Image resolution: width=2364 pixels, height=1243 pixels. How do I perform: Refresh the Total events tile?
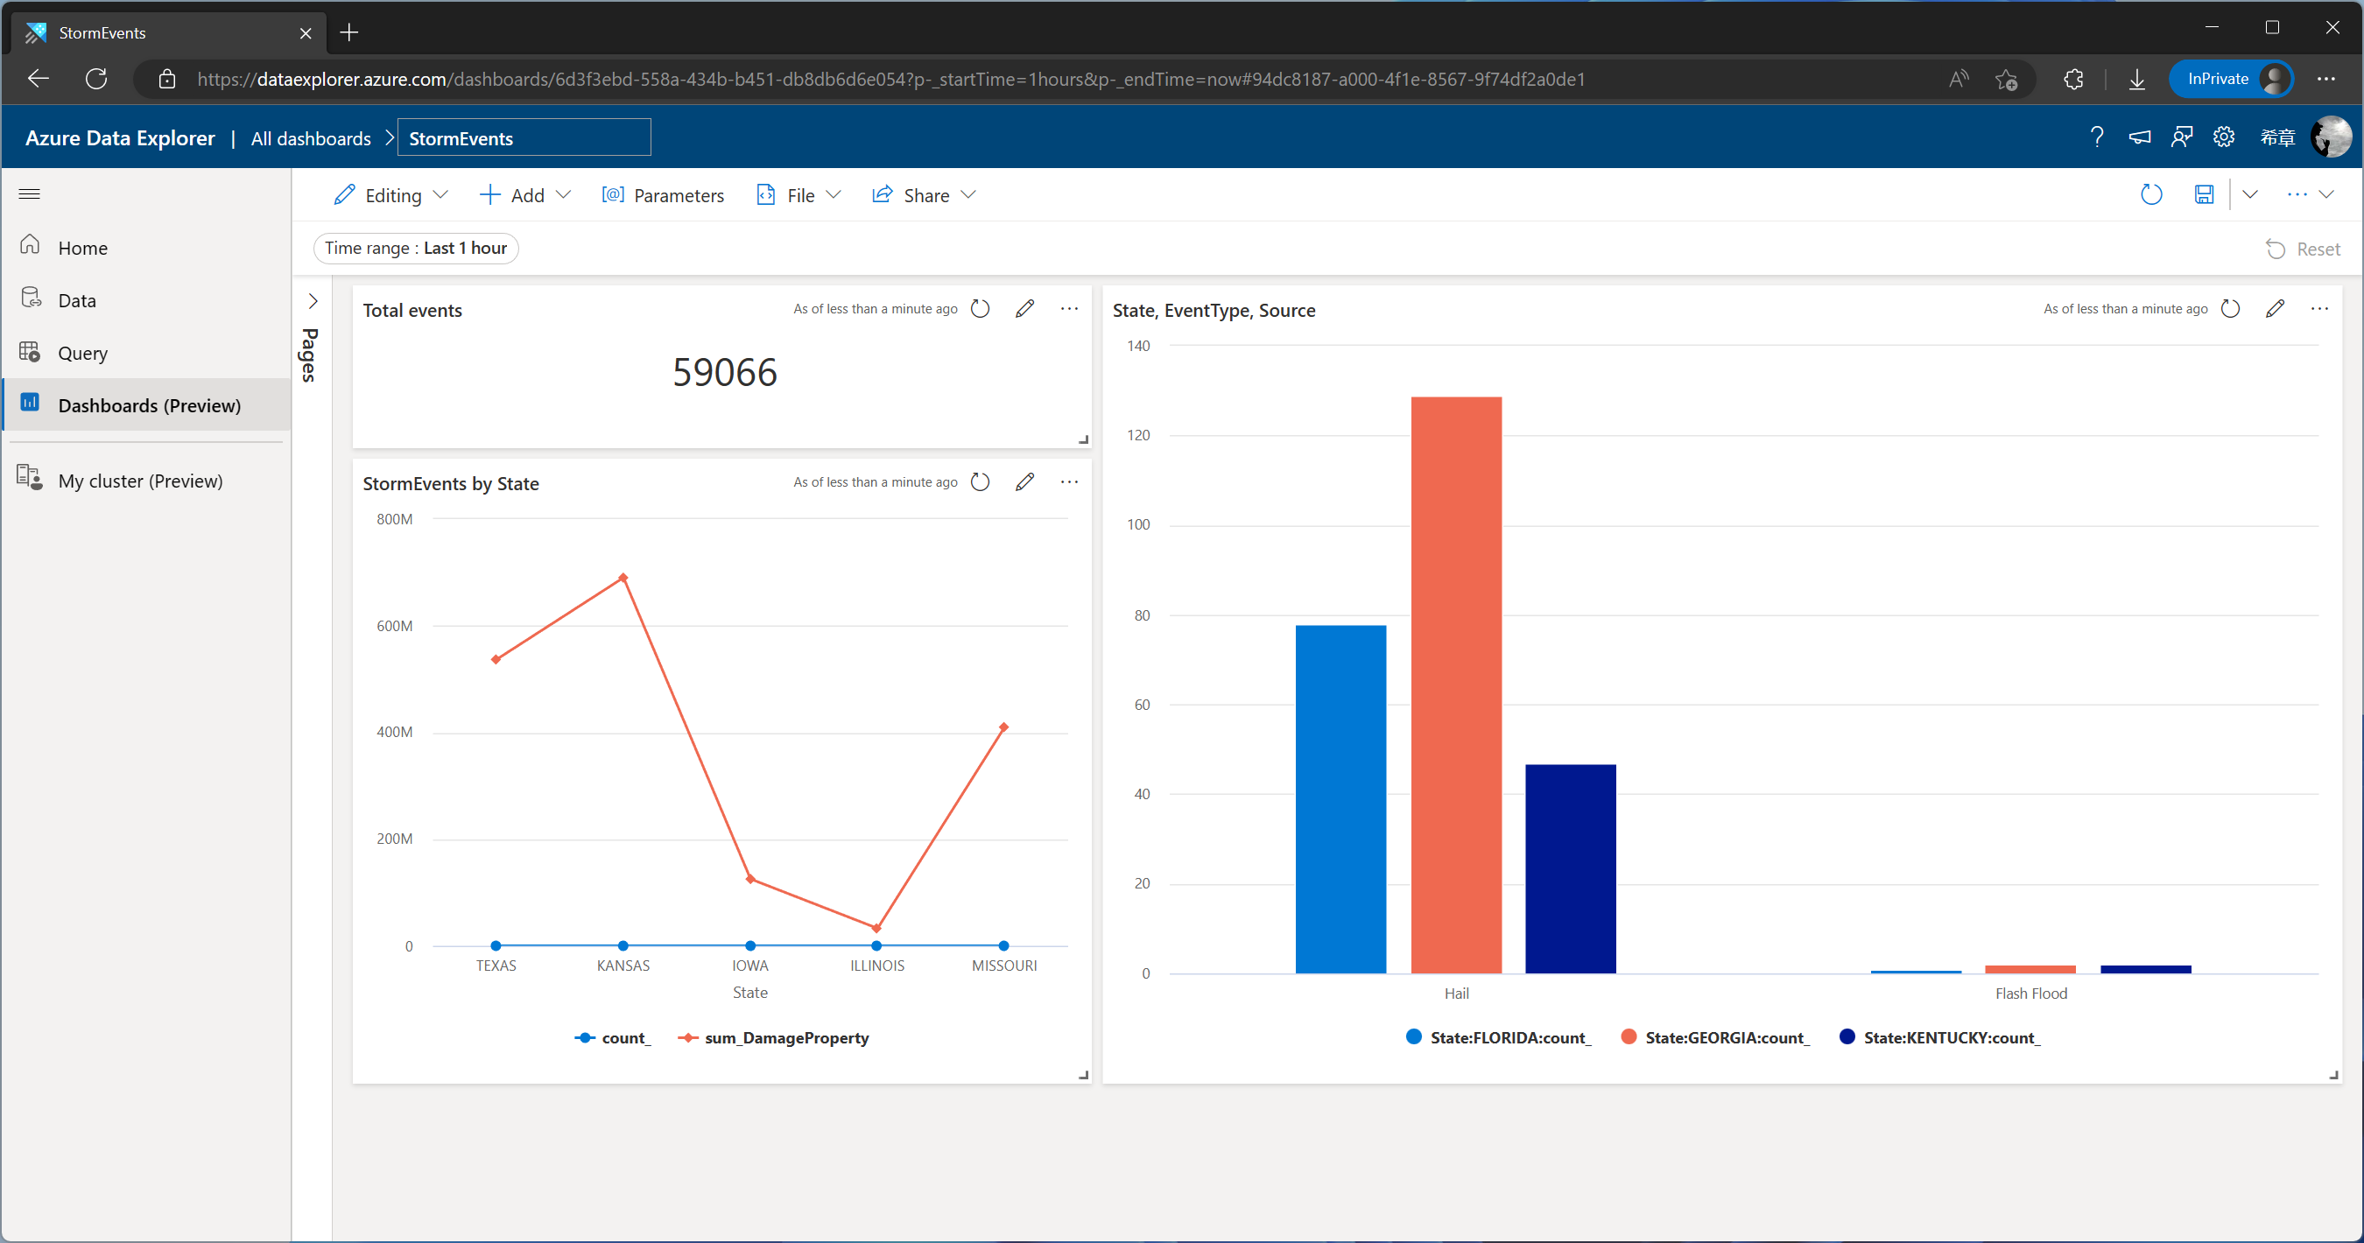pos(980,309)
